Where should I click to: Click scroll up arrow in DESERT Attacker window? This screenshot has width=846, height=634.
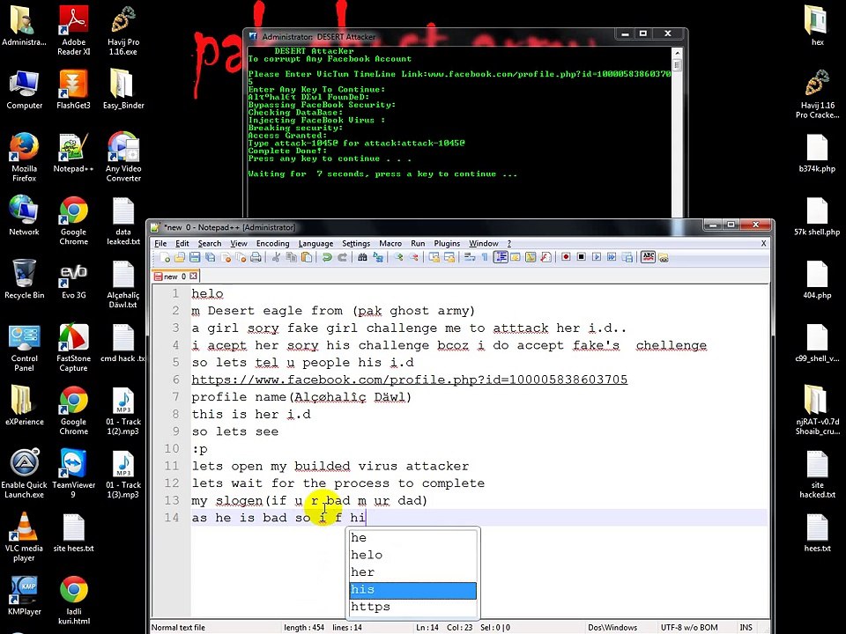point(677,53)
